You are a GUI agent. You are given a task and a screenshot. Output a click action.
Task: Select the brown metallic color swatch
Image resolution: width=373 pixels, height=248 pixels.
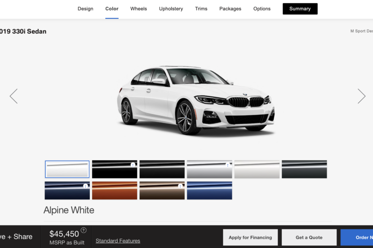click(162, 191)
